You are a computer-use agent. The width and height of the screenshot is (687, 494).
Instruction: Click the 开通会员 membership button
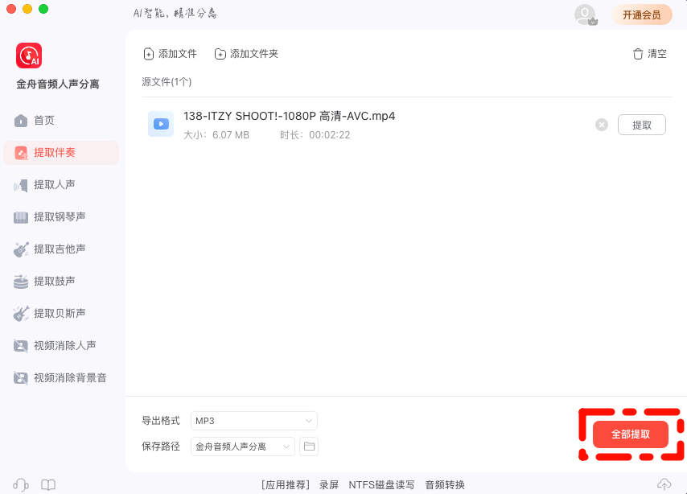[x=642, y=15]
